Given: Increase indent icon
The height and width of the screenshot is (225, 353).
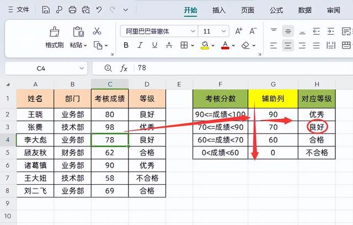Looking at the screenshot, I should [331, 31].
